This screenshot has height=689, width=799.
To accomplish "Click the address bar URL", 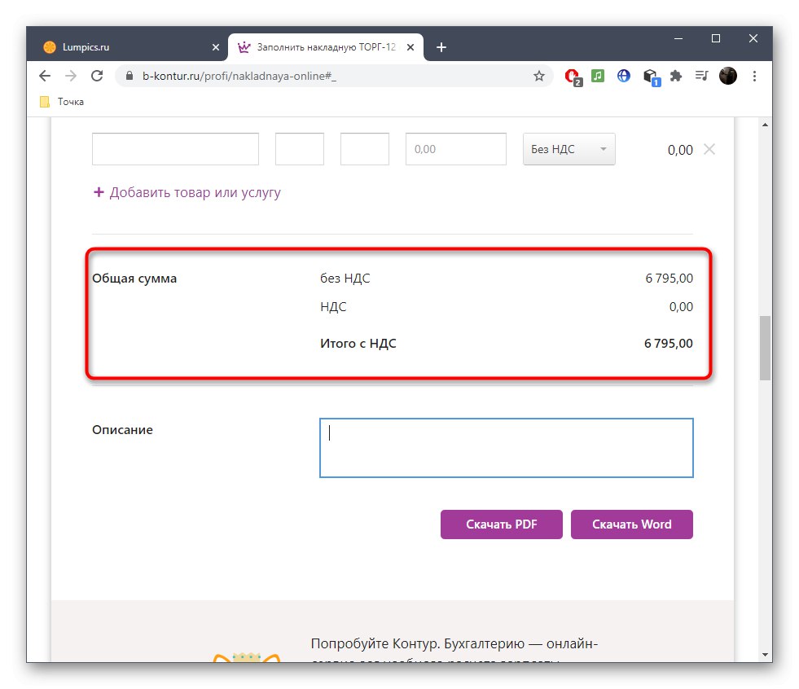I will (239, 76).
